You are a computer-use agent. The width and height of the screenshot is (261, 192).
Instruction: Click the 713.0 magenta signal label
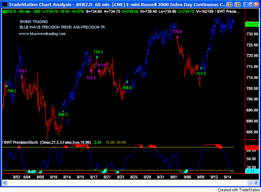tap(101, 65)
